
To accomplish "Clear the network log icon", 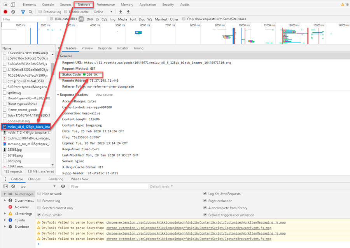I will pos(13,12).
